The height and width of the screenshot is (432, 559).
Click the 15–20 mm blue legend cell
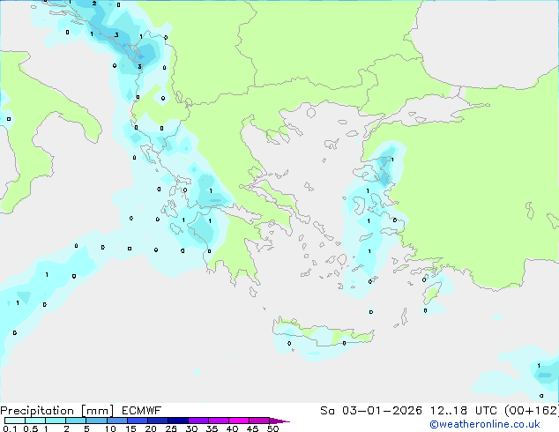(138, 421)
